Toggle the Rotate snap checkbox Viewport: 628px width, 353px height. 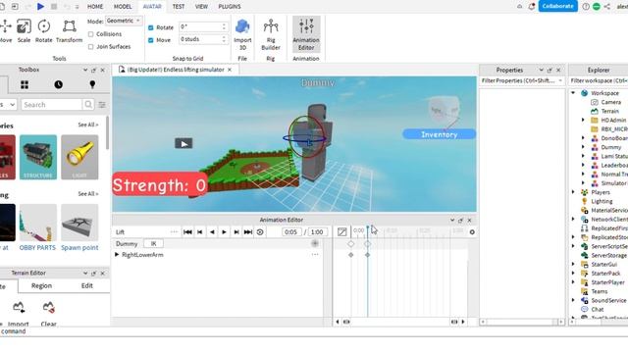click(151, 27)
